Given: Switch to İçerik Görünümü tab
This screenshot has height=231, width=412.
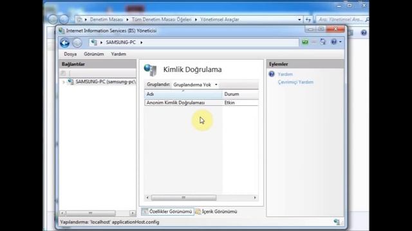Looking at the screenshot, I should pos(216,211).
